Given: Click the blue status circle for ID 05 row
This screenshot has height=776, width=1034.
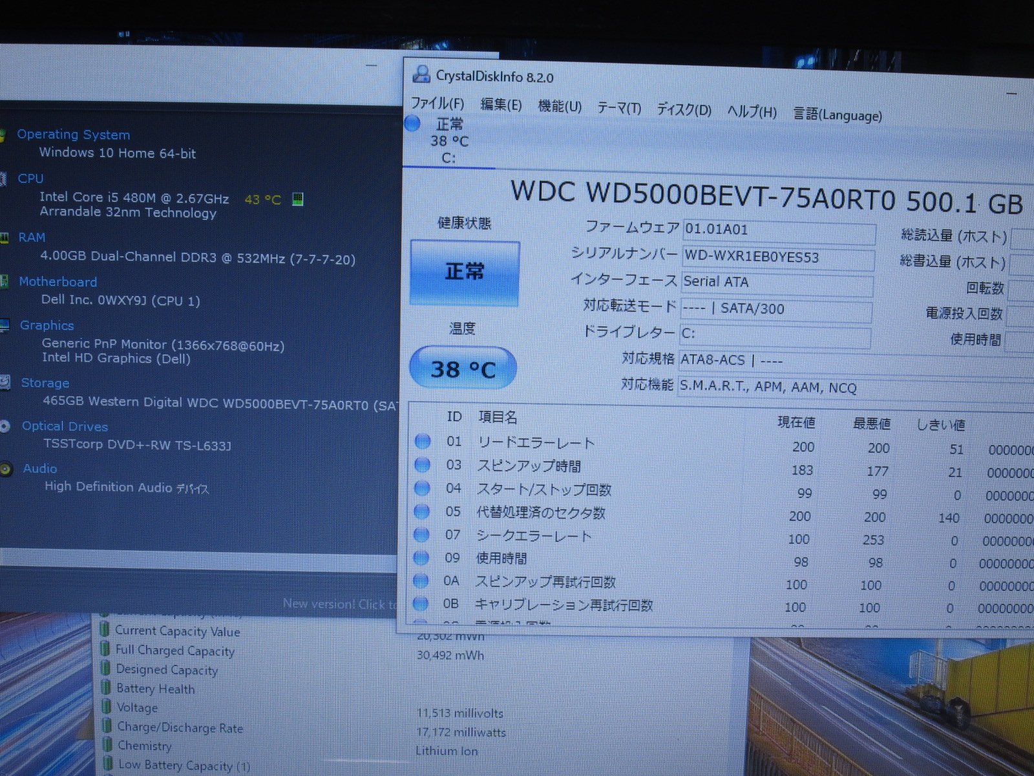Looking at the screenshot, I should [x=421, y=511].
